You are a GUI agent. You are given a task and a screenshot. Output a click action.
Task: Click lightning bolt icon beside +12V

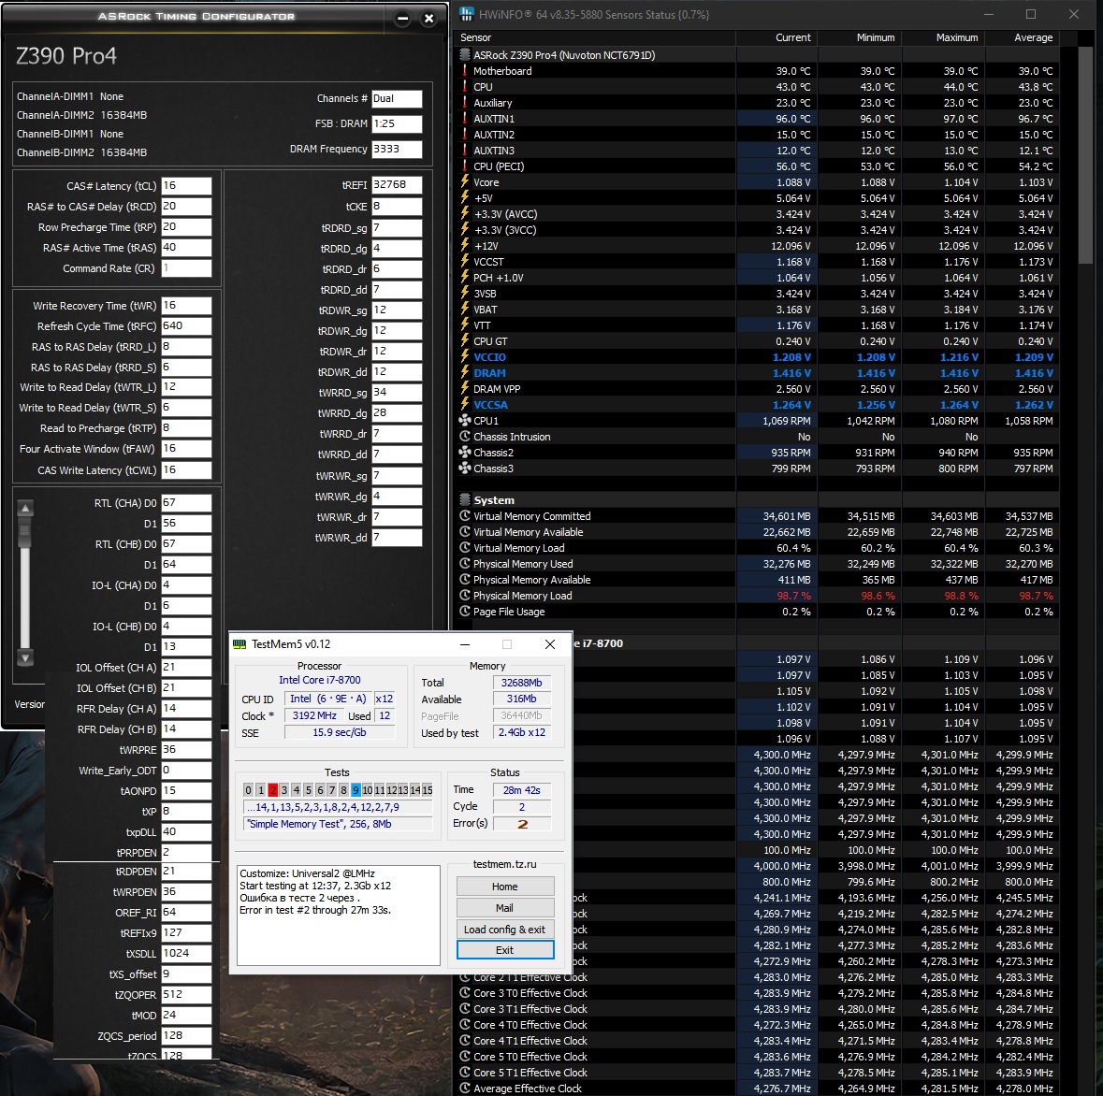464,246
